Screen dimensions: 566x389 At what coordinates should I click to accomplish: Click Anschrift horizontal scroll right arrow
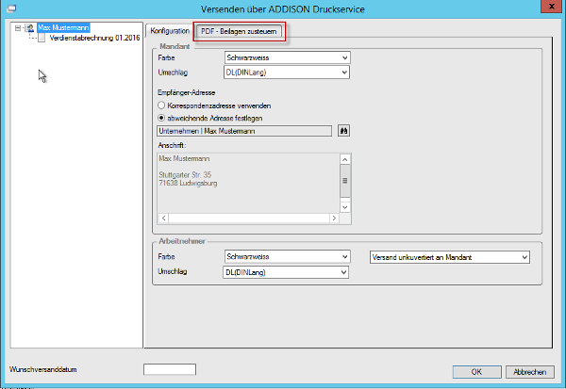(334, 218)
